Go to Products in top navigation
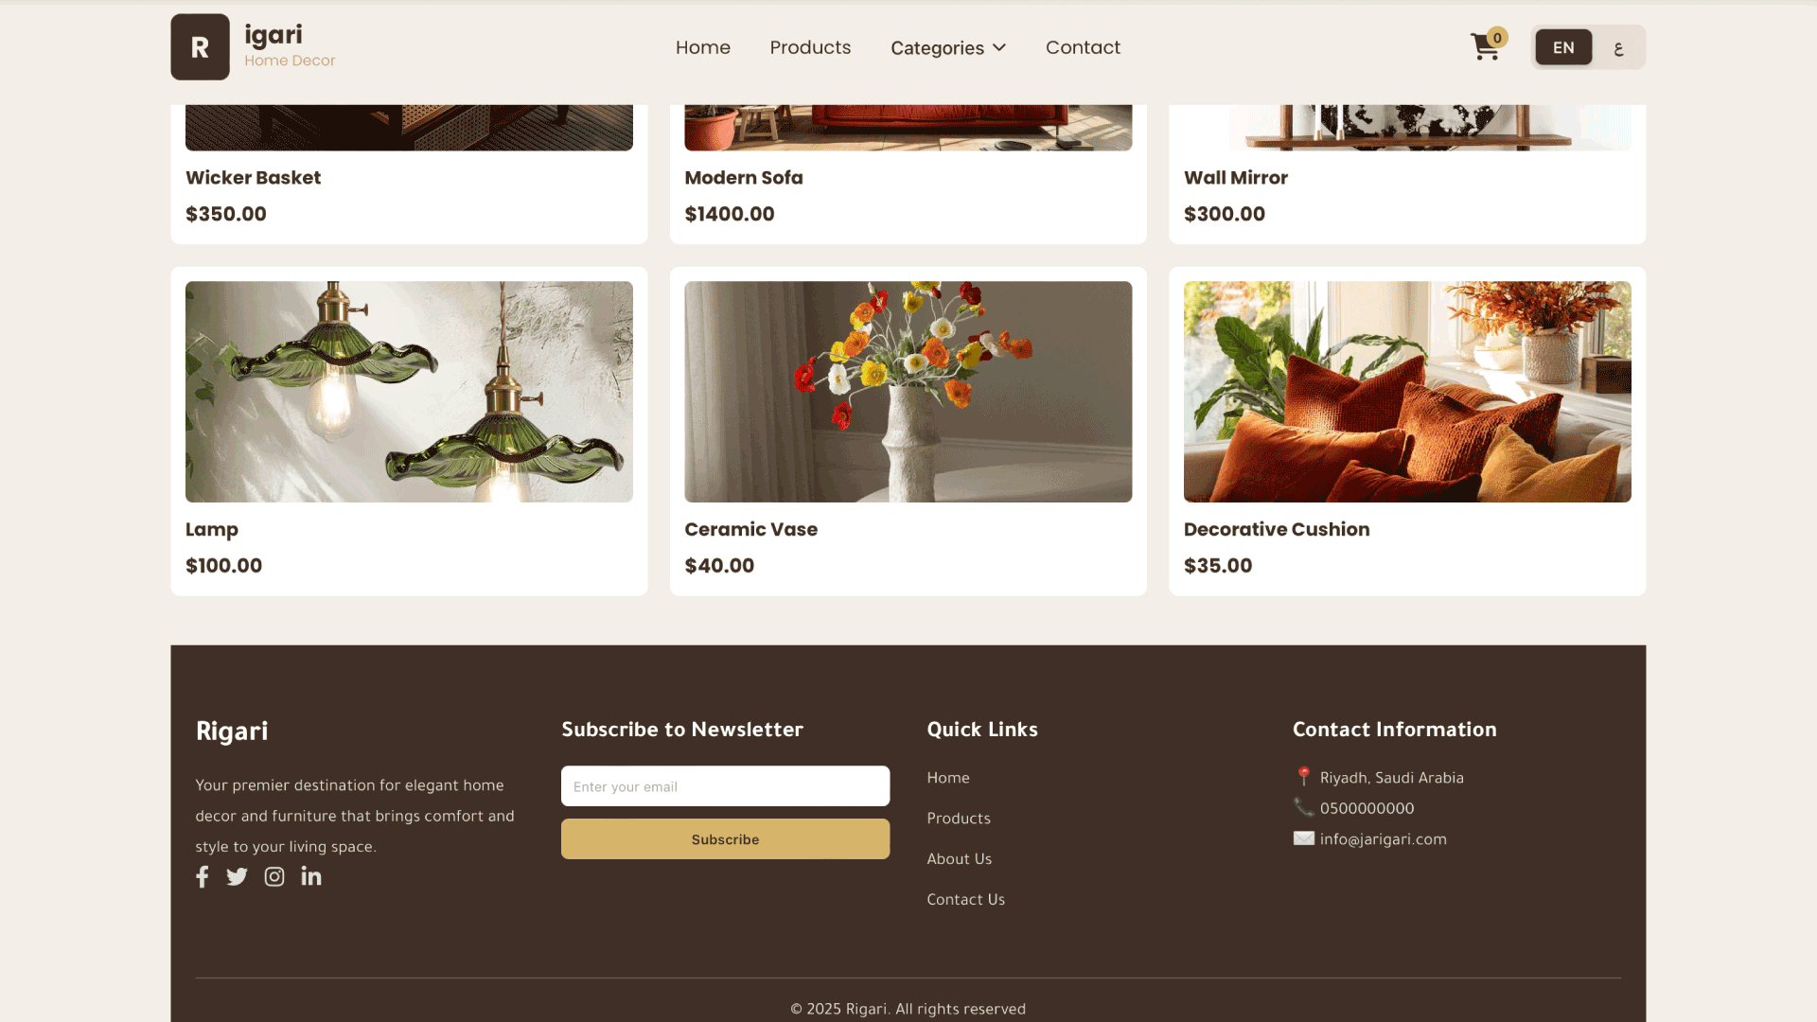 tap(810, 47)
